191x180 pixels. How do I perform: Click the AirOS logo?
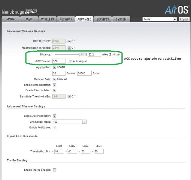coord(177,10)
